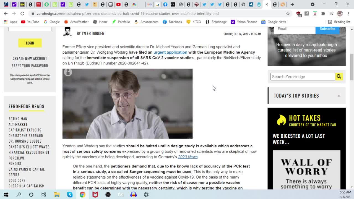Open Skype from the taskbar
Viewport: 354px width, 199px height.
pyautogui.click(x=70, y=195)
